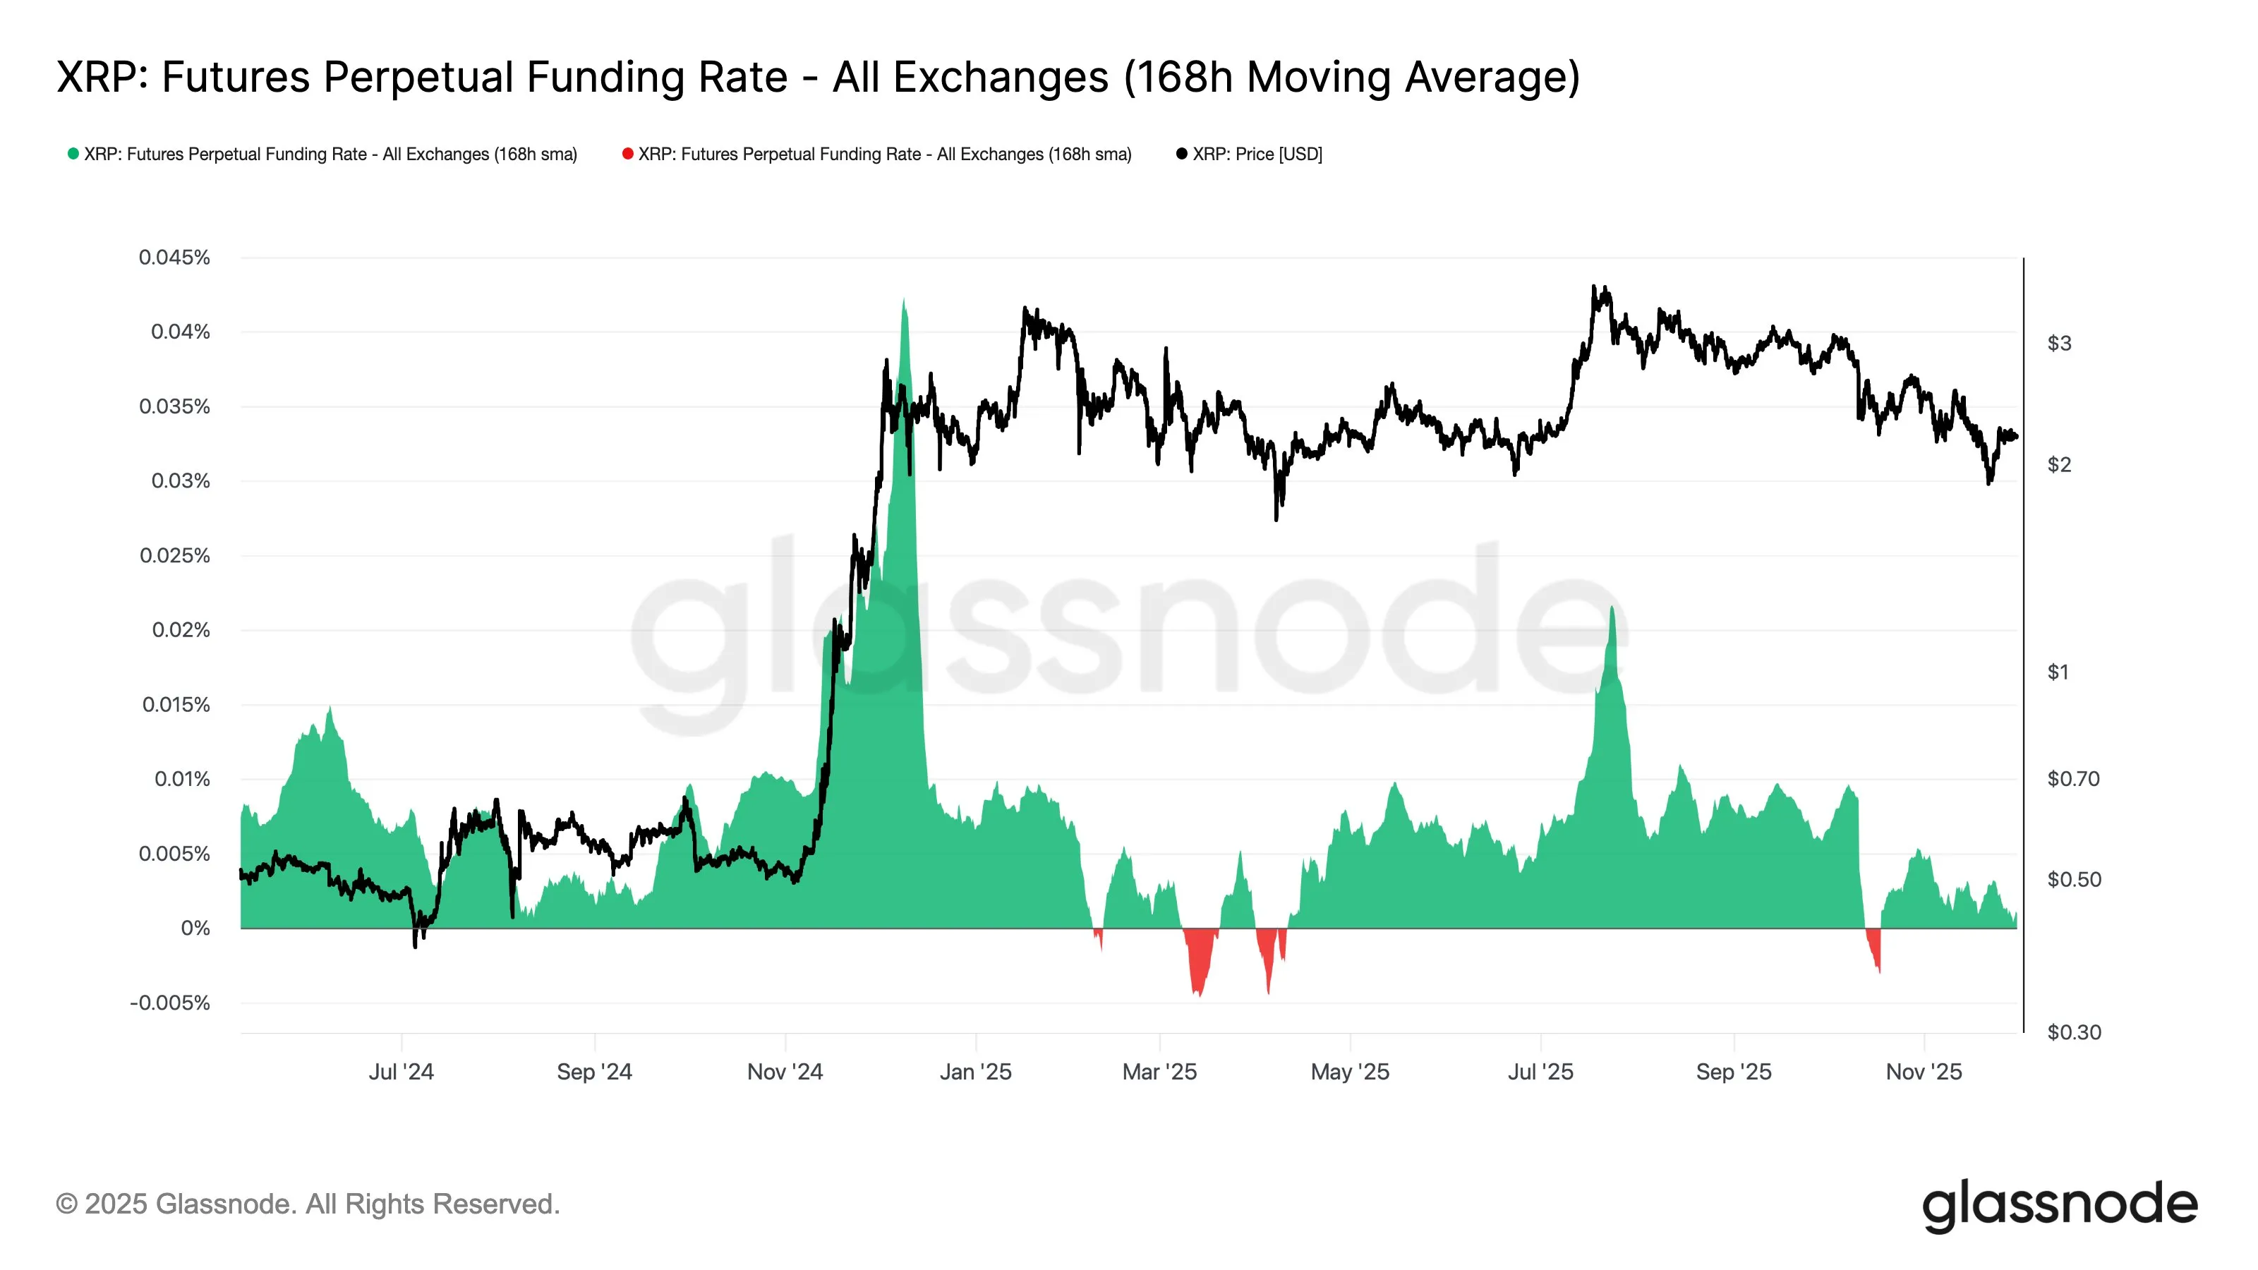2258x1270 pixels.
Task: Click the $1 price axis label
Action: [x=2058, y=672]
